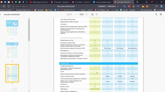This screenshot has height=92, width=165.
Task: Open PropTech: Что это bookmark
Action: click(68, 10)
